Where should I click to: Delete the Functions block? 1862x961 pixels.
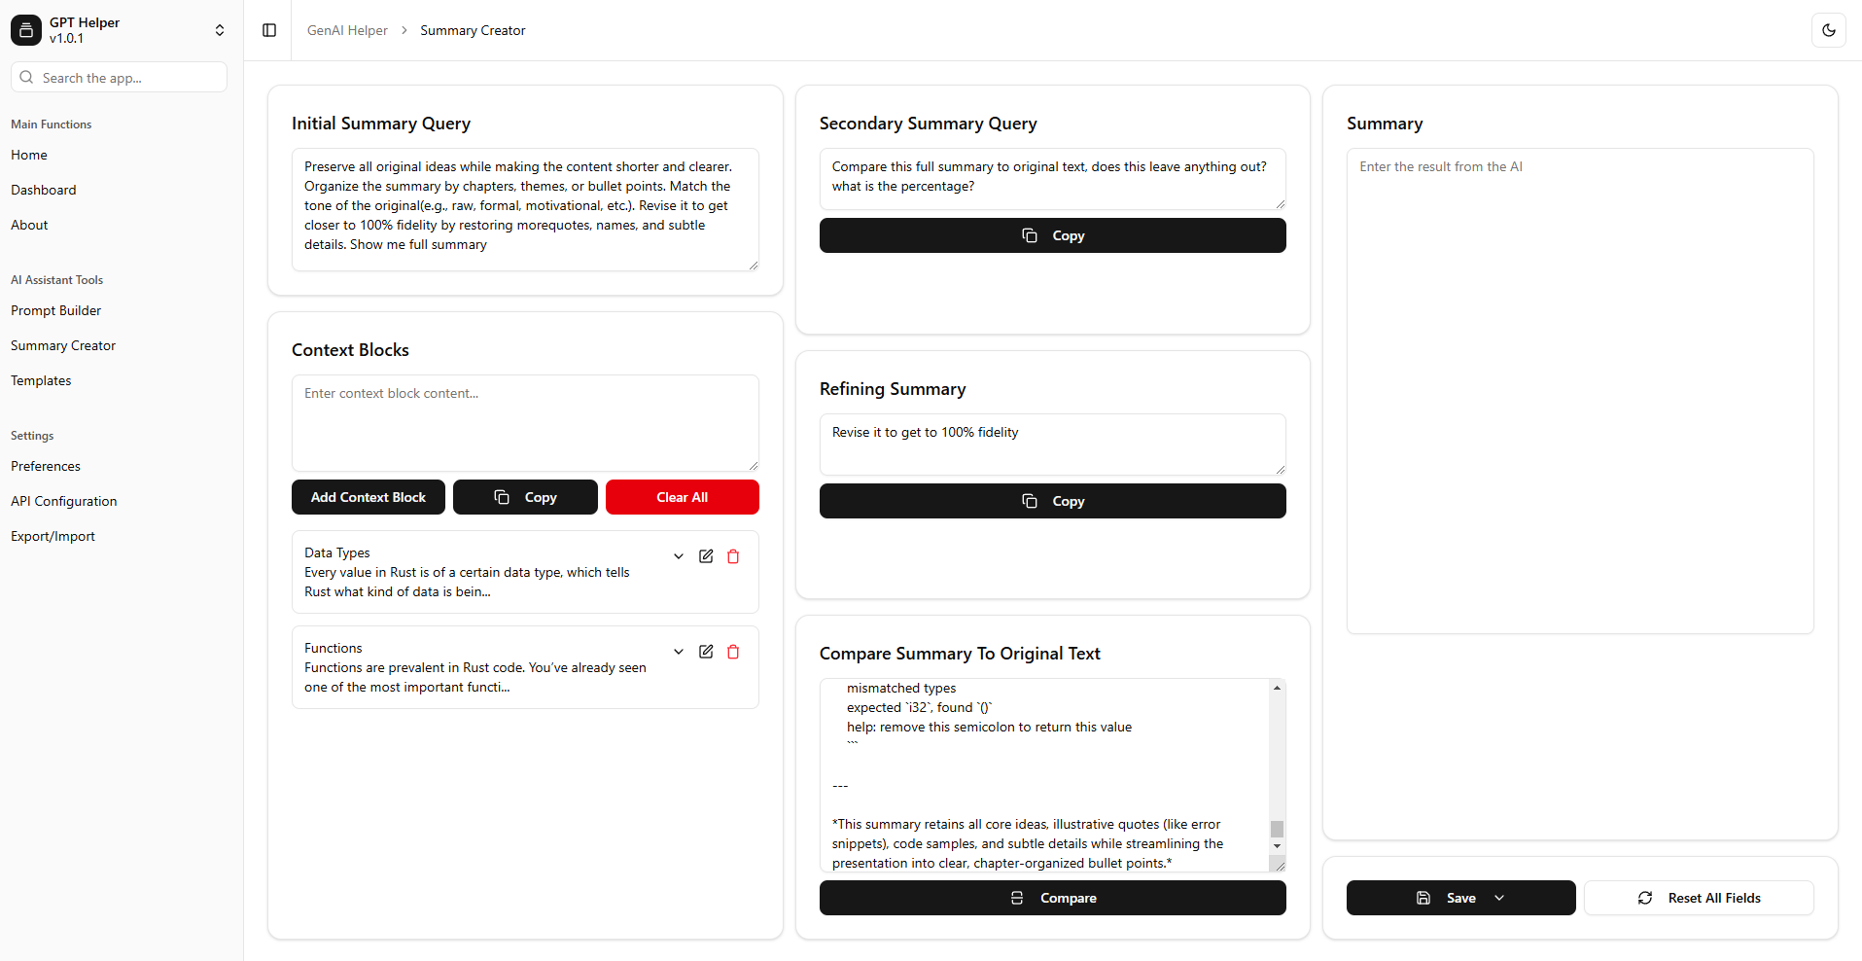[733, 652]
